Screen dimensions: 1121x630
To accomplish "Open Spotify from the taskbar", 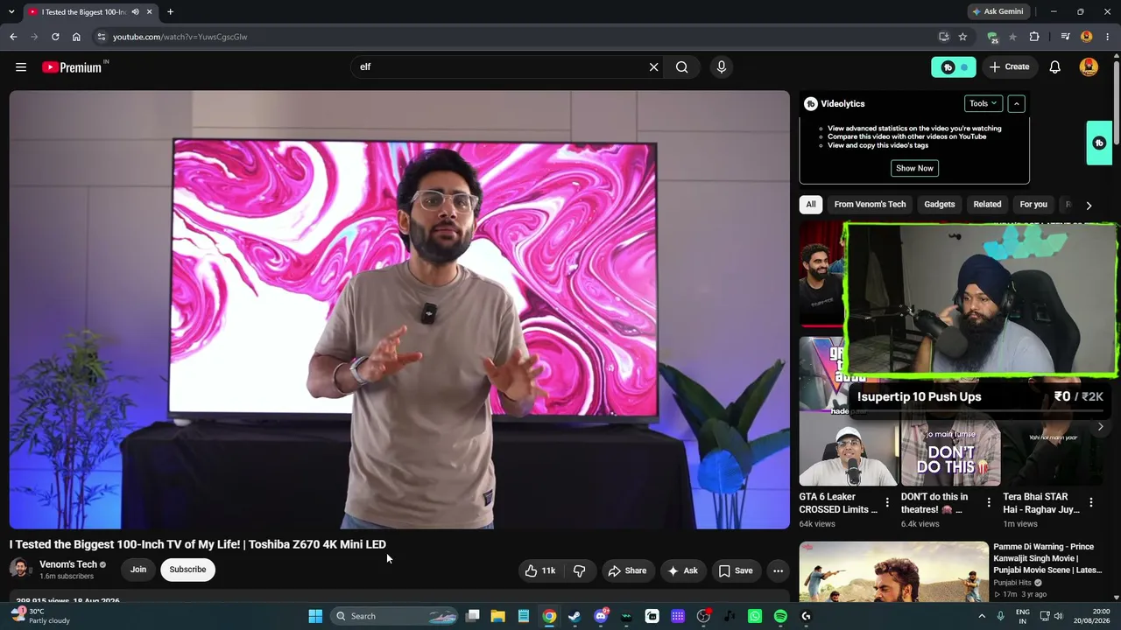I will tap(780, 616).
